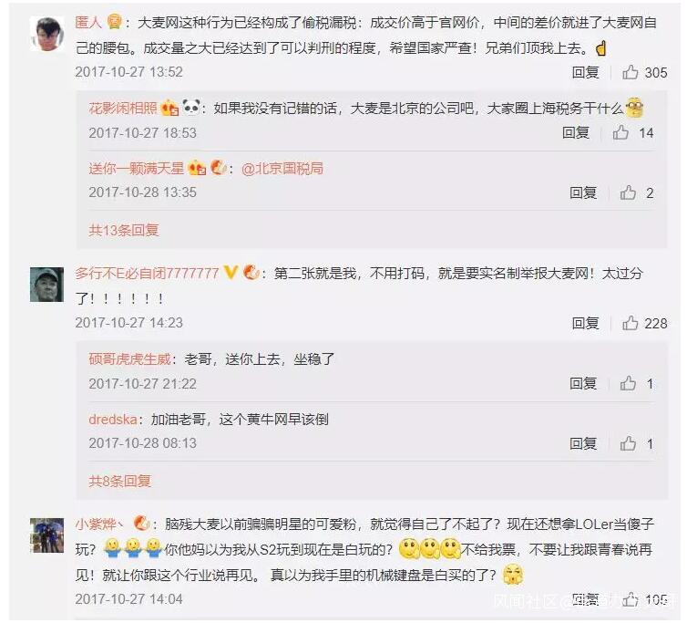Click thumbs-up on dredska's reply
Viewport: 687px width, 623px height.
[628, 443]
